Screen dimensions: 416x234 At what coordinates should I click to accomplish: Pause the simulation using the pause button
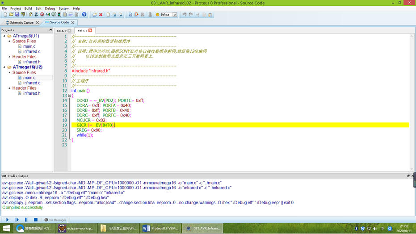coord(26,220)
